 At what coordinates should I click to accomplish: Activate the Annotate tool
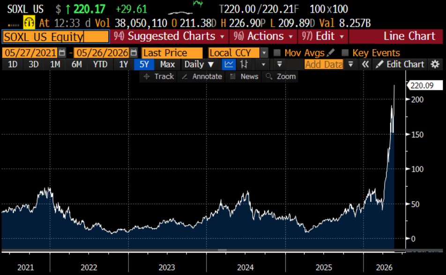click(x=201, y=76)
